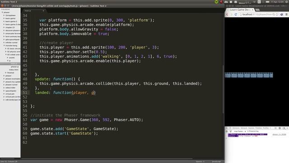289x163 pixels.
Task: Open DevTools settings gear icon
Action: [x=280, y=128]
